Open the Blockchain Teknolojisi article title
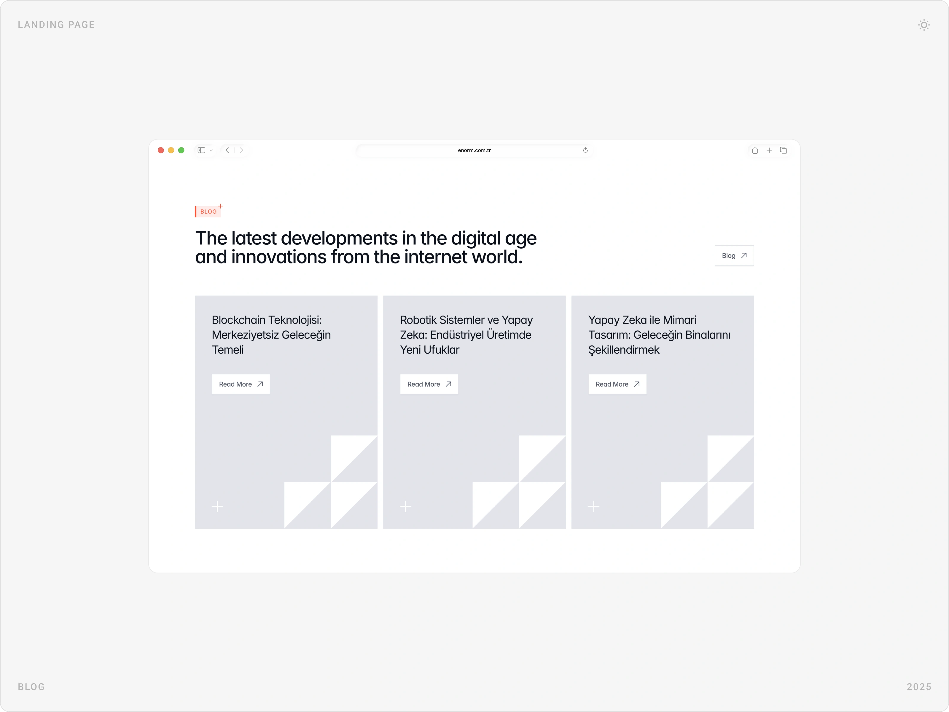This screenshot has width=949, height=712. [271, 335]
